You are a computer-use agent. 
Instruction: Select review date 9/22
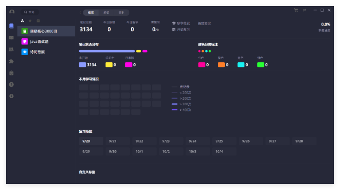coord(144,141)
